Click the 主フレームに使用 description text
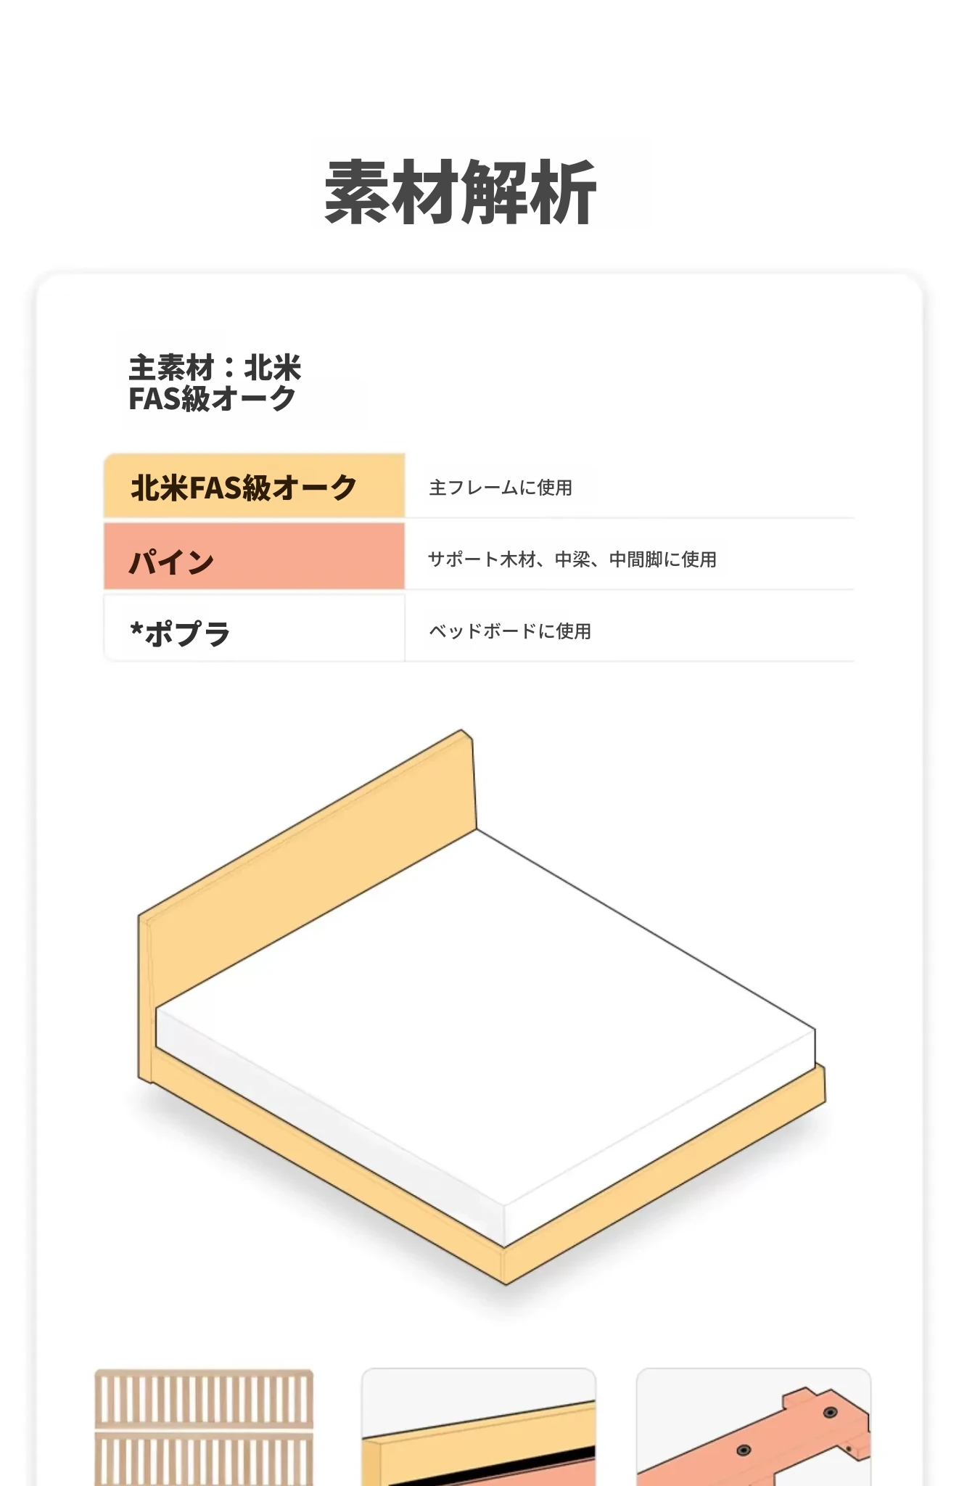The width and height of the screenshot is (959, 1486). point(501,488)
